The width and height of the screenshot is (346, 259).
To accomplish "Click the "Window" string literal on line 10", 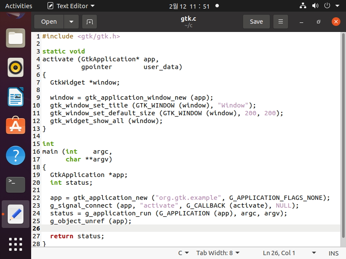I will pos(233,105).
